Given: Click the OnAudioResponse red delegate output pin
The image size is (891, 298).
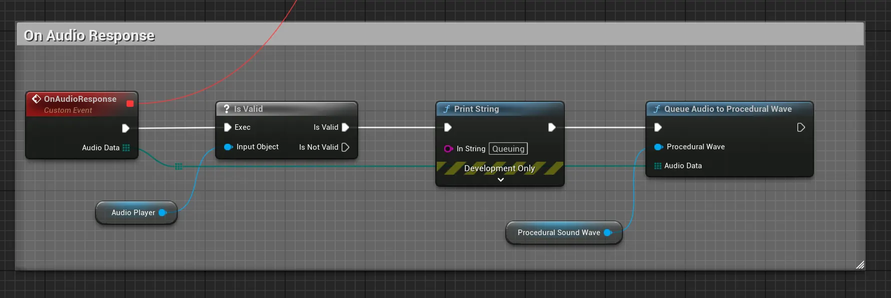Looking at the screenshot, I should pos(130,103).
